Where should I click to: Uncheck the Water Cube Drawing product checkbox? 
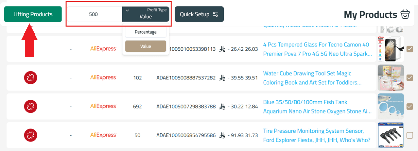(409, 78)
